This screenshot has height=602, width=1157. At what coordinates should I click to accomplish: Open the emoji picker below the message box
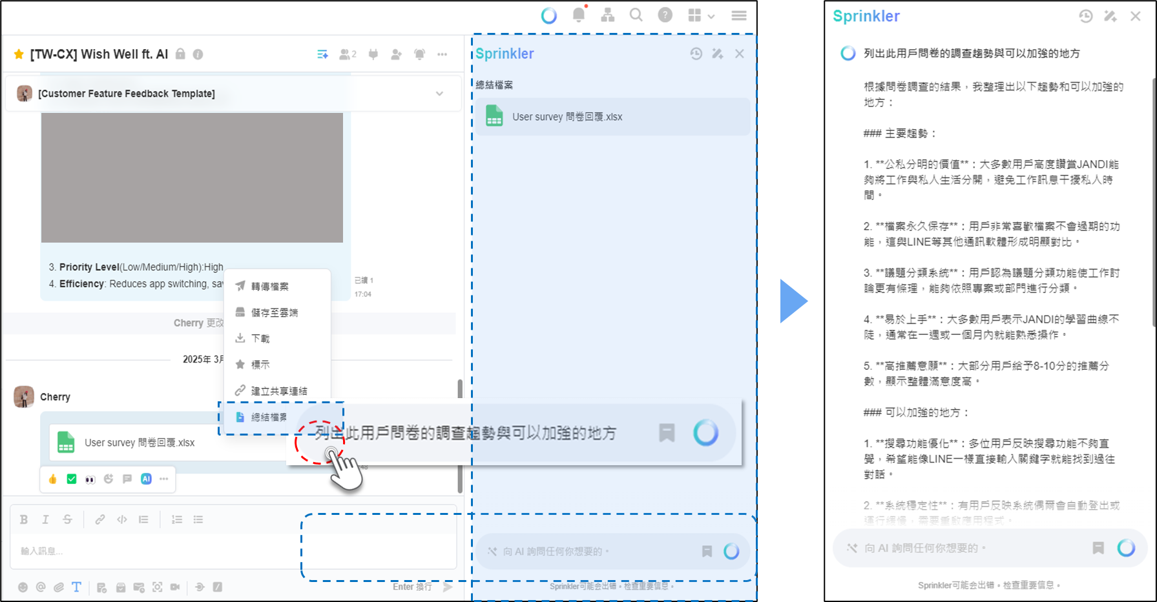pyautogui.click(x=23, y=587)
